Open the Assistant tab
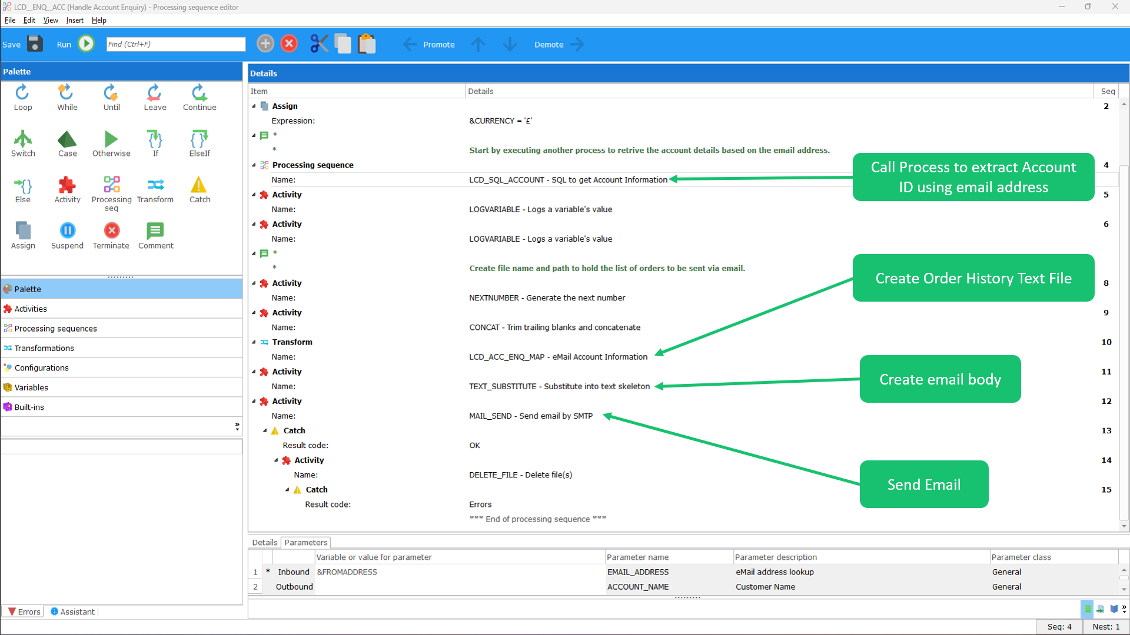Screen dimensions: 1130x635 (72, 611)
